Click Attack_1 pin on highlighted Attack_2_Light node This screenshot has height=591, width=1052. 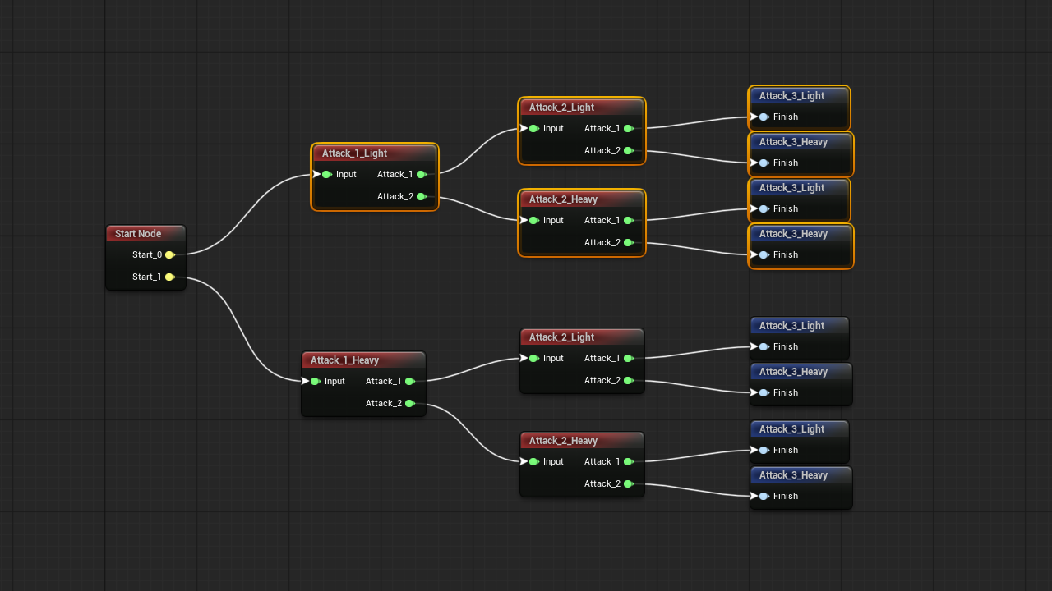pos(628,128)
